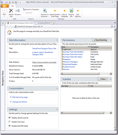This screenshot has height=135, width=118.
Task: Select the Viewers group
Action: pyautogui.click(x=66, y=69)
